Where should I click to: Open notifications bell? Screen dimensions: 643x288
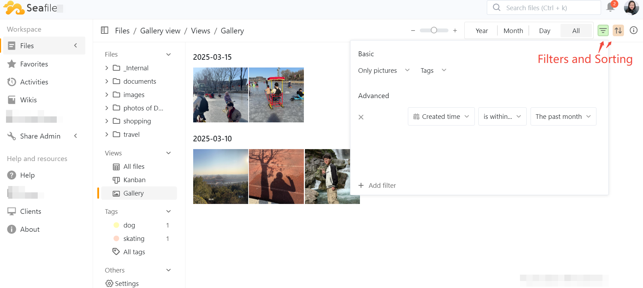click(x=611, y=7)
